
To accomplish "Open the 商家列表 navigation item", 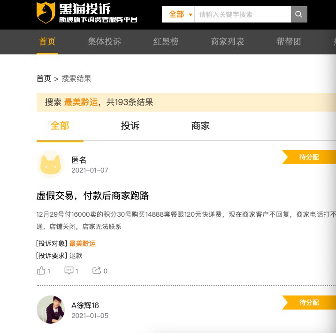I will point(227,42).
